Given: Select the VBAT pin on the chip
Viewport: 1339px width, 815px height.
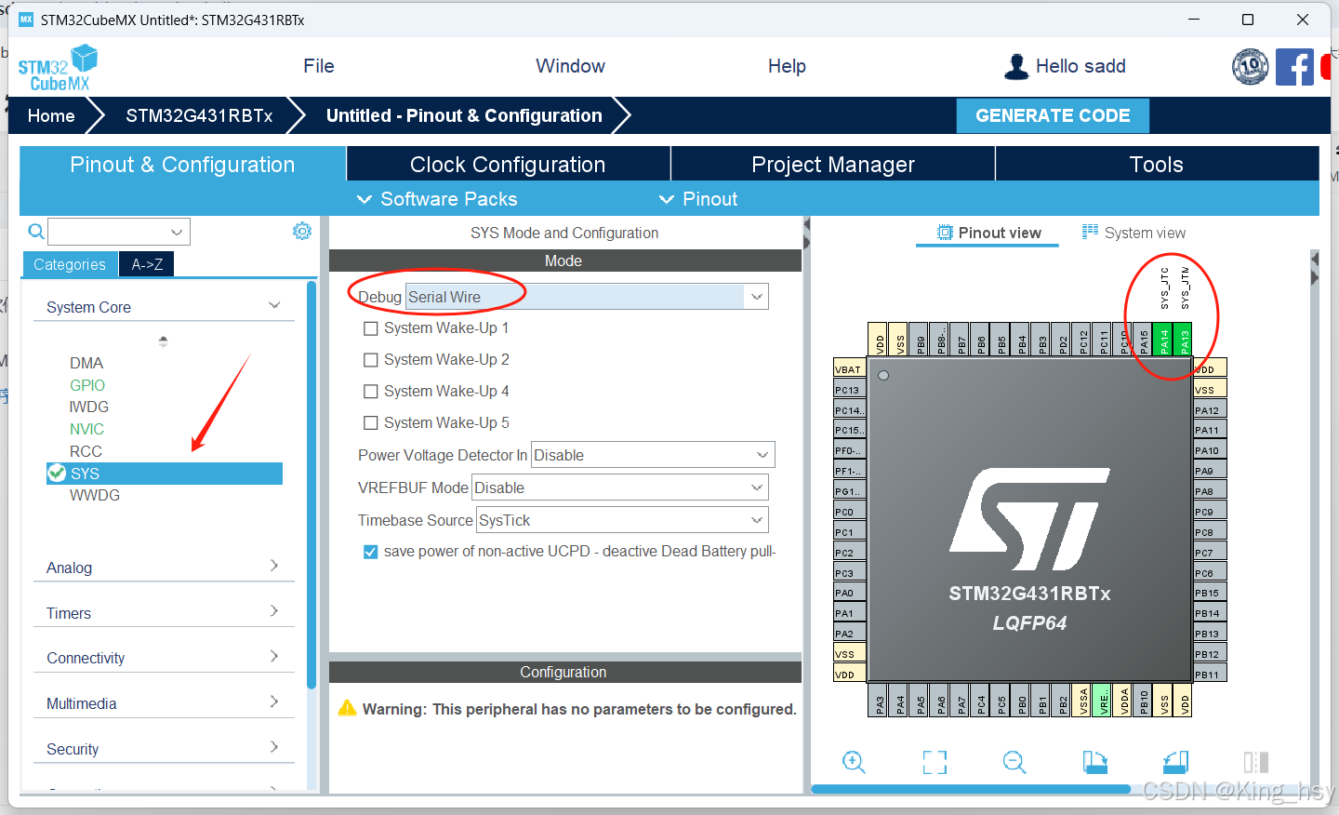Looking at the screenshot, I should (x=850, y=368).
